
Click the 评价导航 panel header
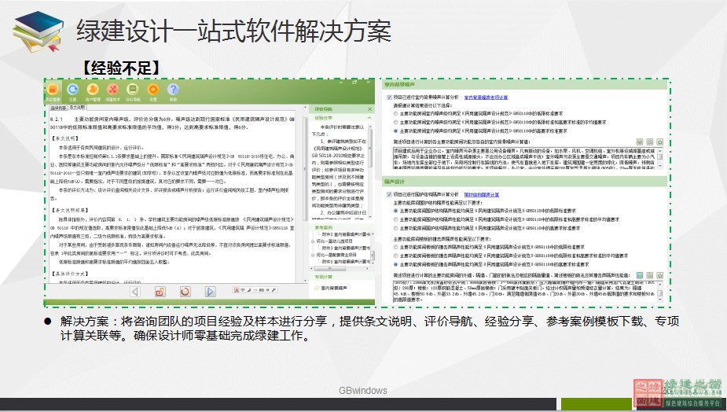(x=342, y=109)
